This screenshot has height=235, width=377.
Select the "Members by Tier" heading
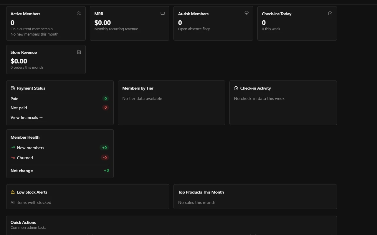pos(138,88)
